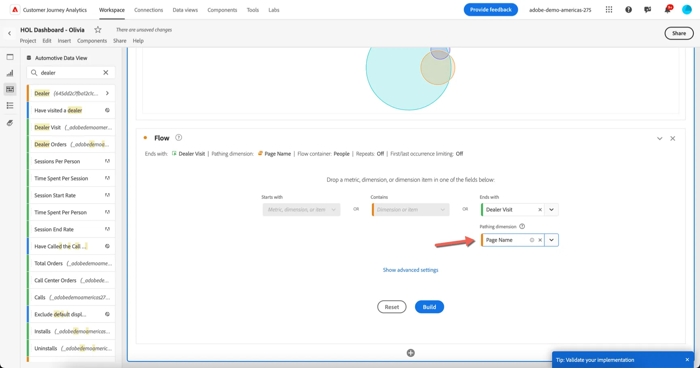Select the Sessions Per Person metric
This screenshot has height=368, width=700.
[x=71, y=161]
